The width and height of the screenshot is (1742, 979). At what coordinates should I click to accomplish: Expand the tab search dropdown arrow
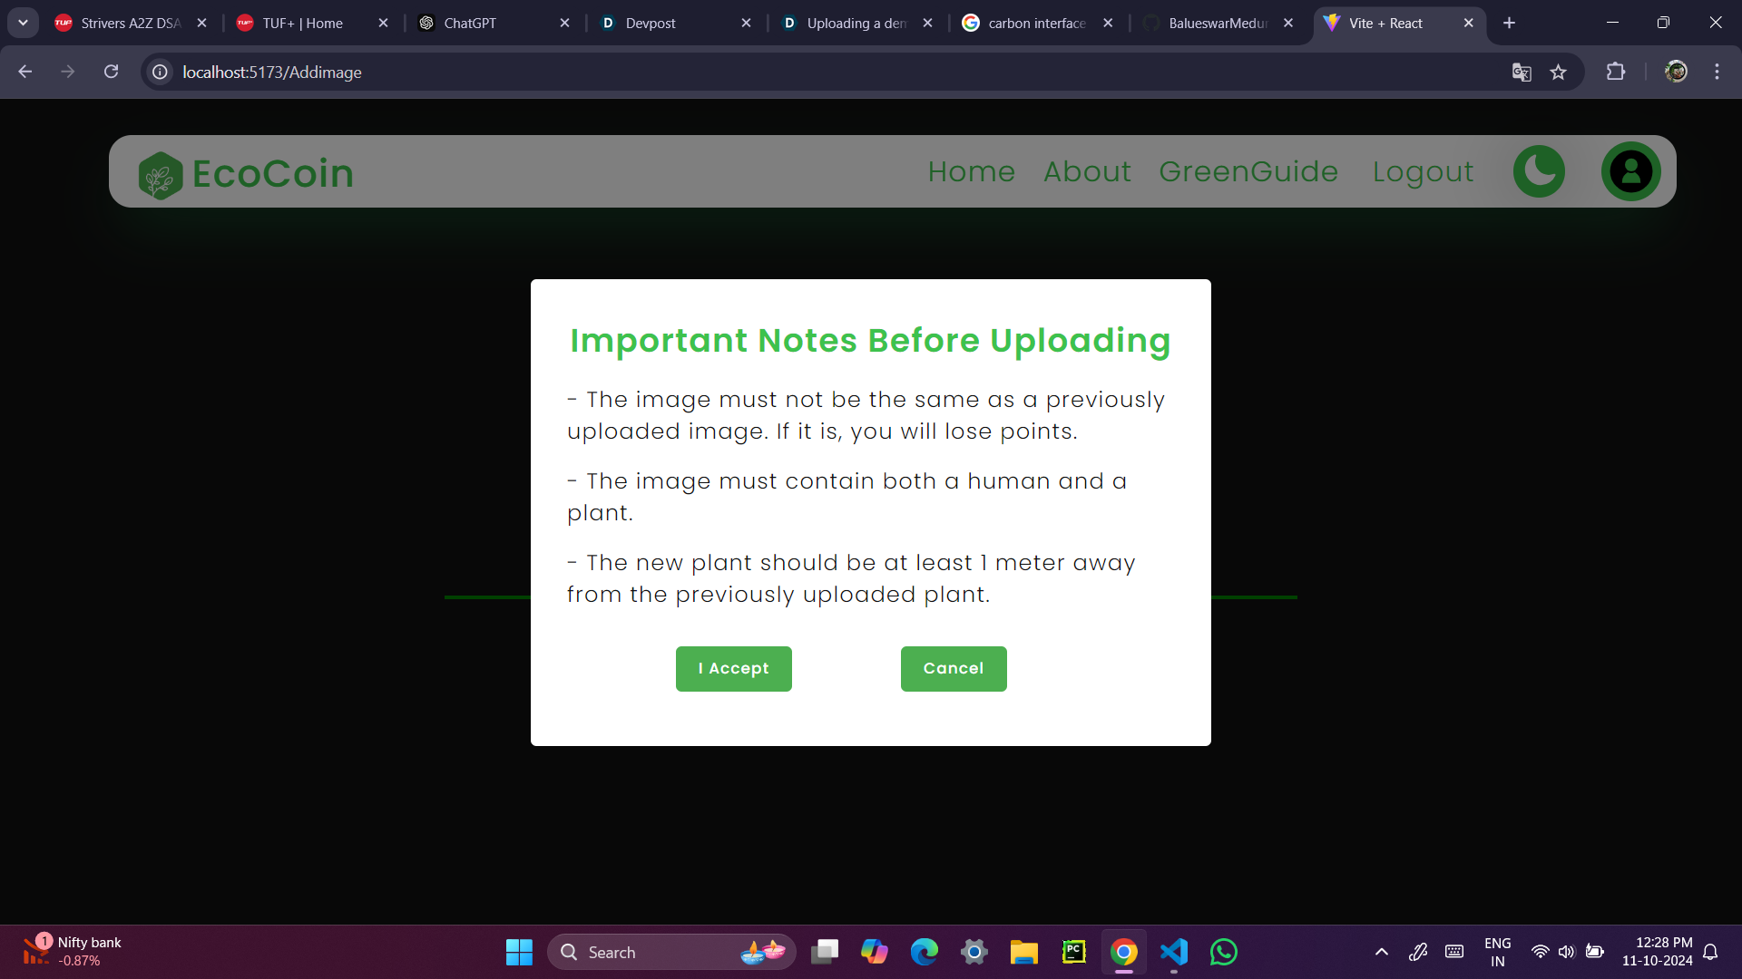(23, 23)
